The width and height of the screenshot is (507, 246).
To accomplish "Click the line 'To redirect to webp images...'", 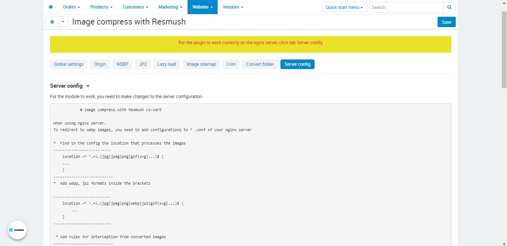I will (x=153, y=130).
